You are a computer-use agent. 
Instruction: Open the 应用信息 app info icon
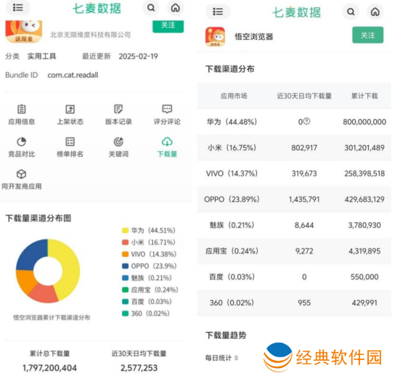coord(21,109)
